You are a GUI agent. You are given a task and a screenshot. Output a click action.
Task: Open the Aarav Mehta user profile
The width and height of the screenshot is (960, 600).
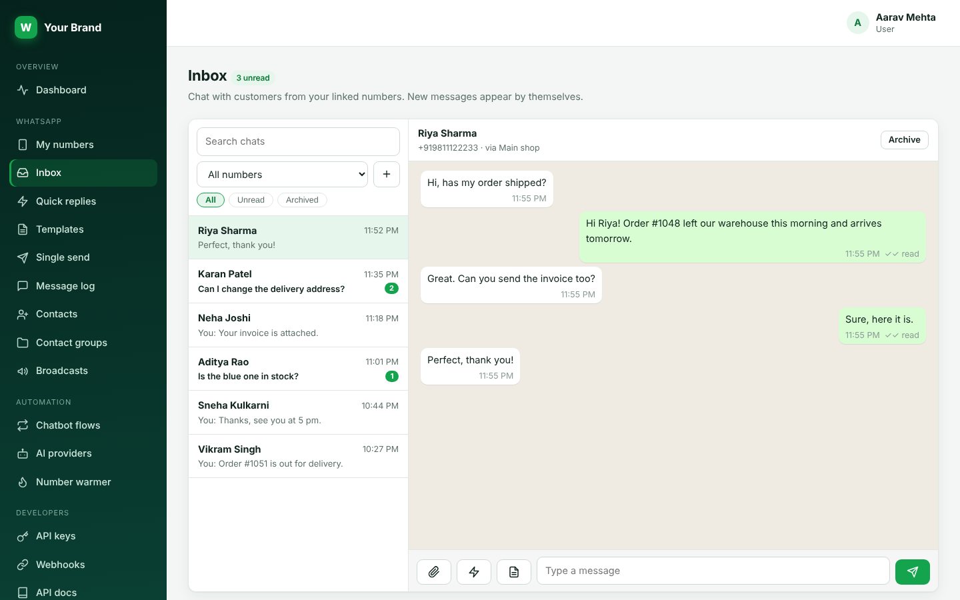click(891, 23)
